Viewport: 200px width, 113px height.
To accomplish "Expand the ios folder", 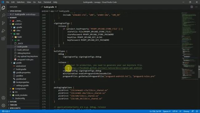I will pos(23,92).
